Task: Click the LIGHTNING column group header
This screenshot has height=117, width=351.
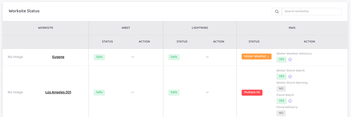Action: pyautogui.click(x=200, y=28)
